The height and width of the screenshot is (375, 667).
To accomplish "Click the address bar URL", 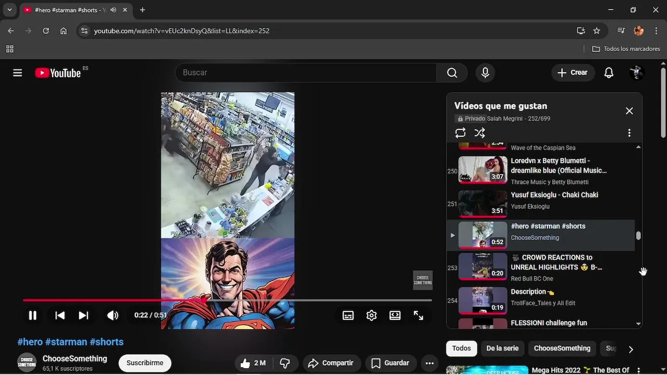I will (181, 31).
